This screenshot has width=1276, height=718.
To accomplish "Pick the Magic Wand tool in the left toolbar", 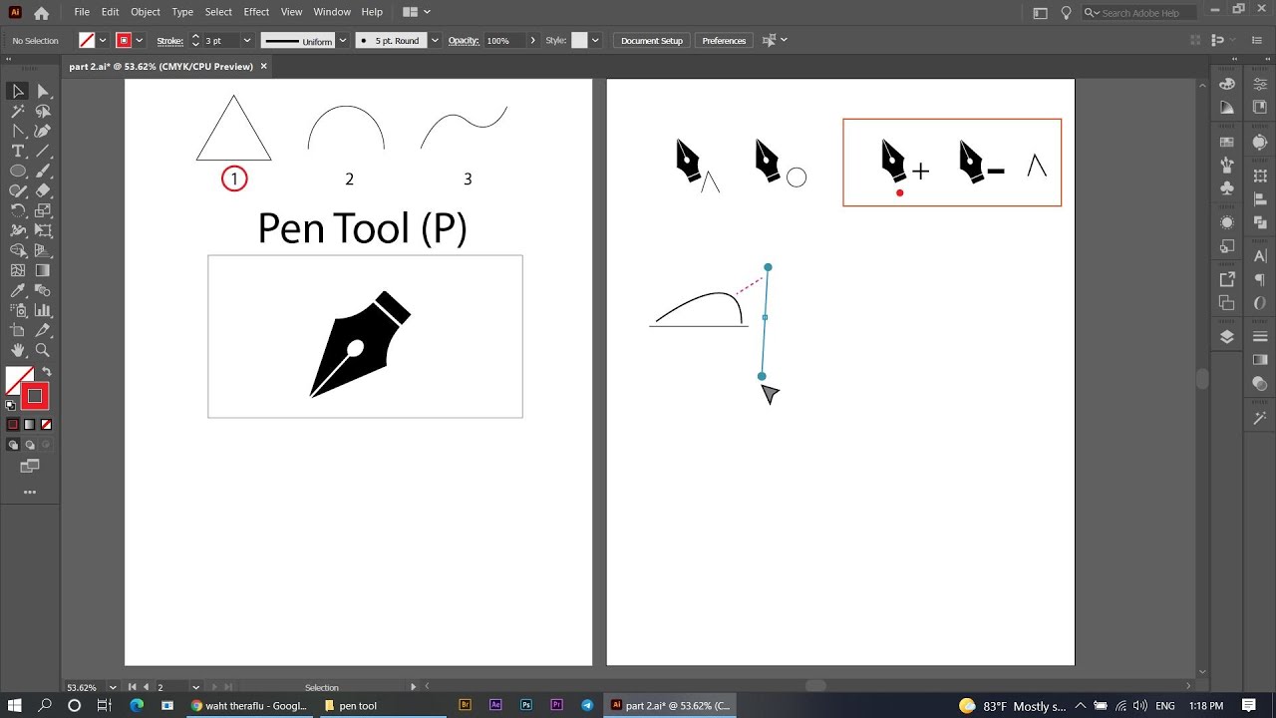I will [18, 112].
